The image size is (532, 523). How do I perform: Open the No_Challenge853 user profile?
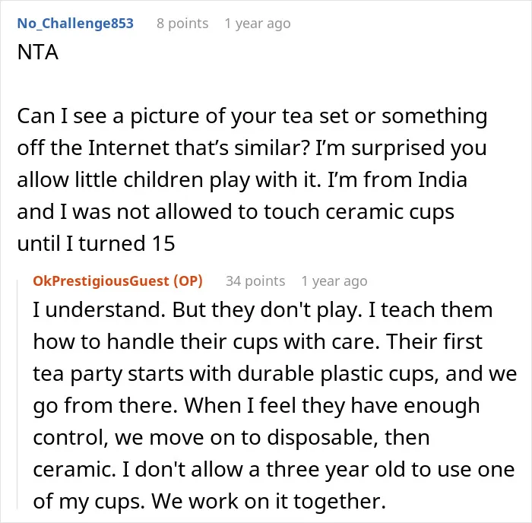[x=75, y=24]
